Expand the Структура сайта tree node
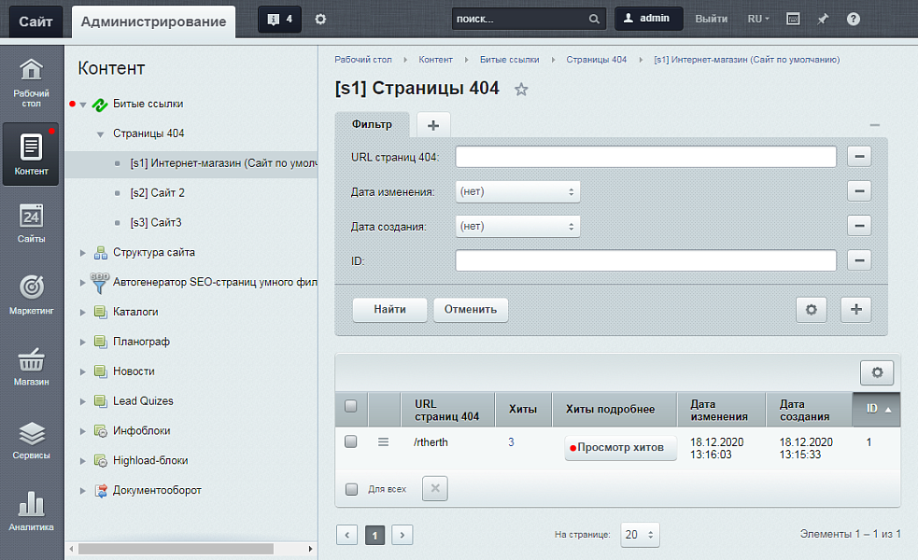This screenshot has width=918, height=560. pos(82,253)
